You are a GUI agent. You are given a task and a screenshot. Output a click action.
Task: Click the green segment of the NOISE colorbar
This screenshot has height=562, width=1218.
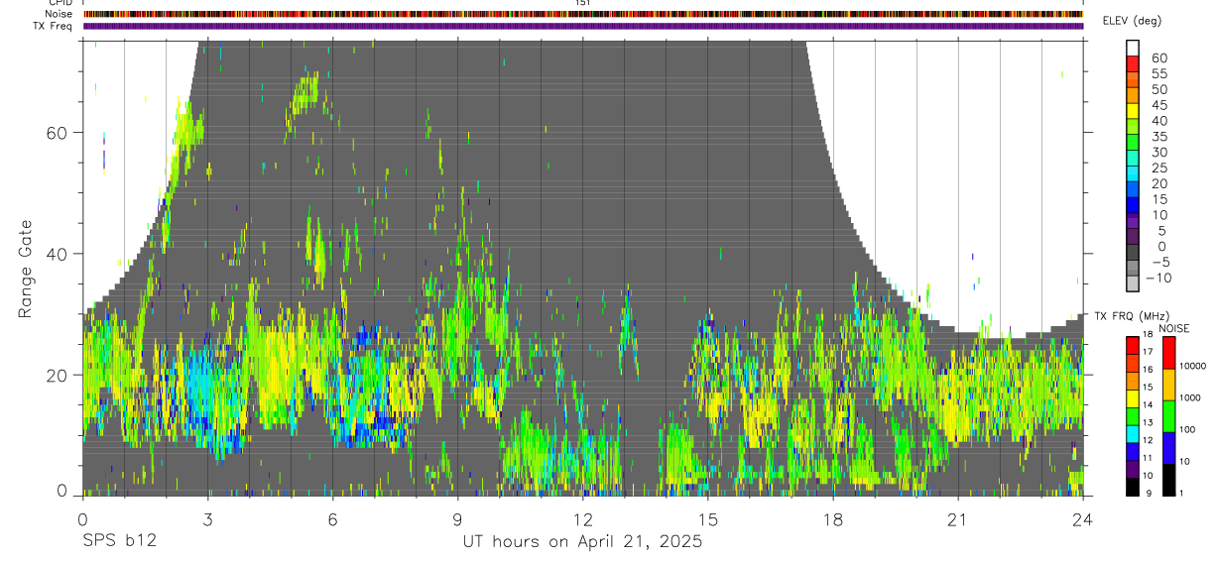pyautogui.click(x=1168, y=416)
